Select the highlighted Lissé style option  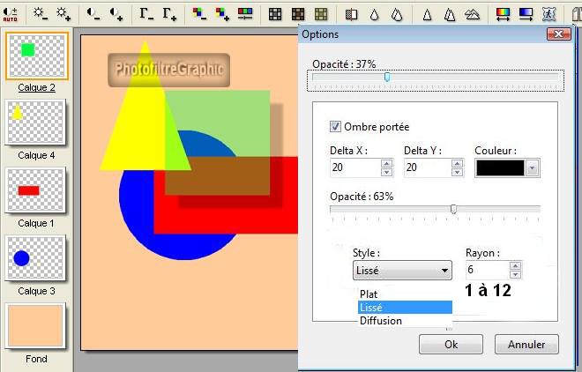[372, 308]
